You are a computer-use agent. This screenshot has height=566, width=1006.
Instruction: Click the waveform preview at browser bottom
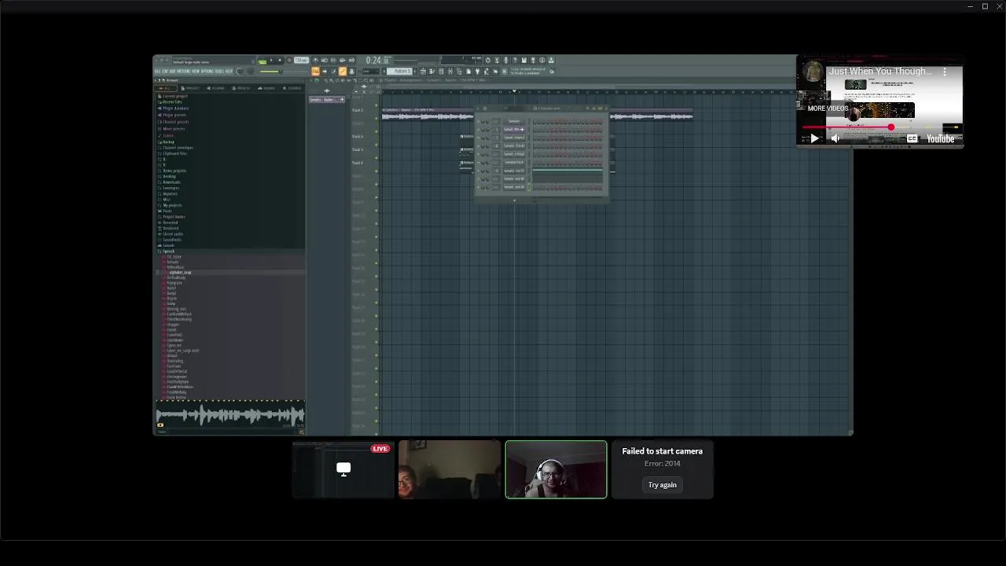point(229,414)
